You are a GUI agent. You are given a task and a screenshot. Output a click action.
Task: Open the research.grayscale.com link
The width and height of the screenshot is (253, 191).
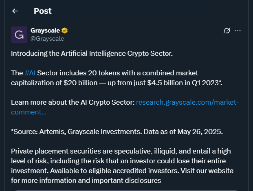(x=187, y=102)
